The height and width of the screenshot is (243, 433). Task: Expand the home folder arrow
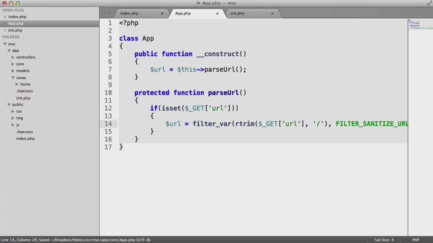point(17,84)
